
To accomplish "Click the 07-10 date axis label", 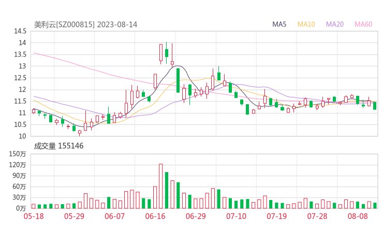I will tap(236, 216).
